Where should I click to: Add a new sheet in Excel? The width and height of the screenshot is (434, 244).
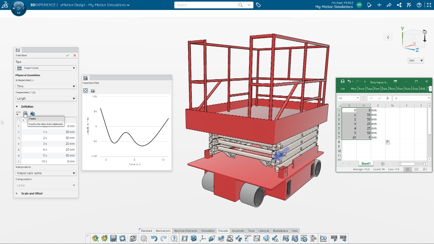(x=382, y=163)
